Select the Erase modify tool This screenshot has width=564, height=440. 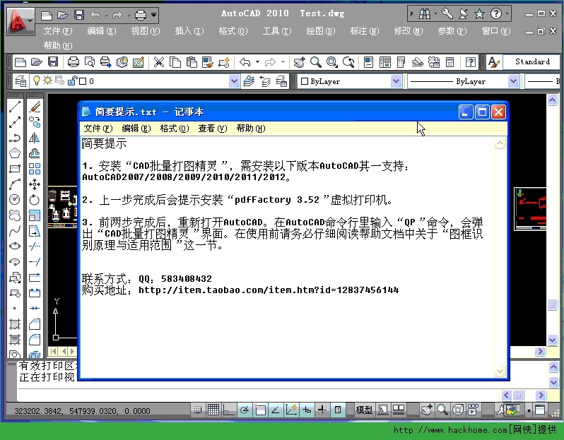click(35, 107)
